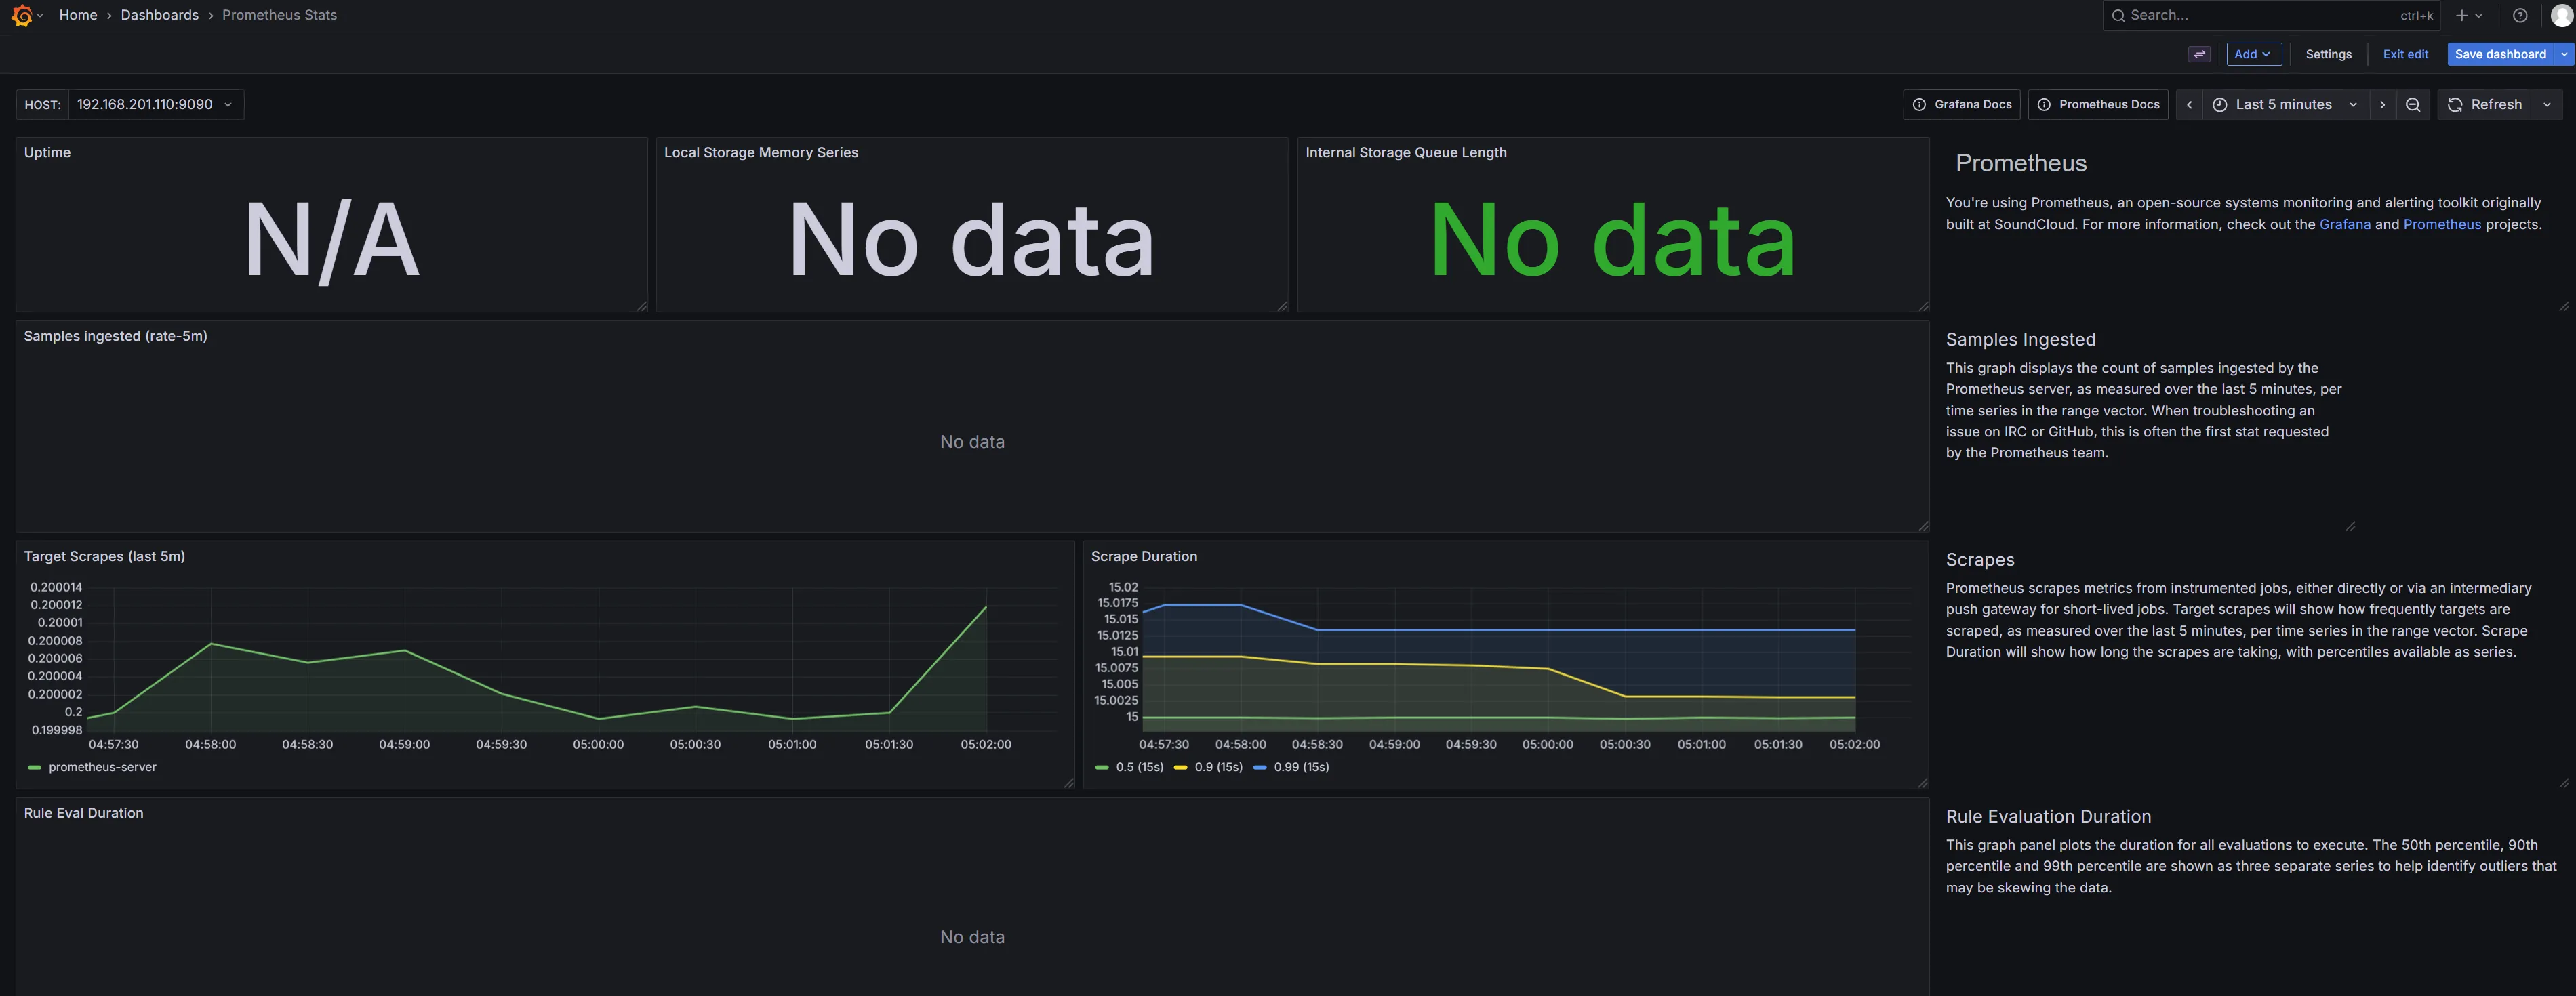Click the help question mark icon
This screenshot has width=2576, height=996.
[x=2520, y=15]
